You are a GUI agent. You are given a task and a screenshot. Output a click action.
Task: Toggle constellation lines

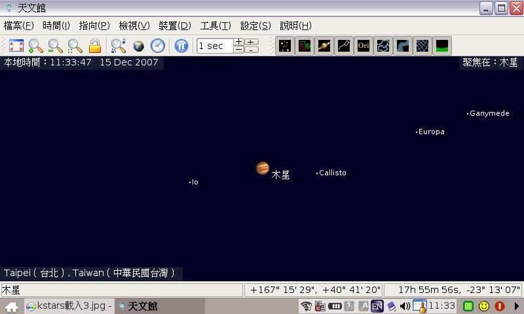[x=344, y=46]
